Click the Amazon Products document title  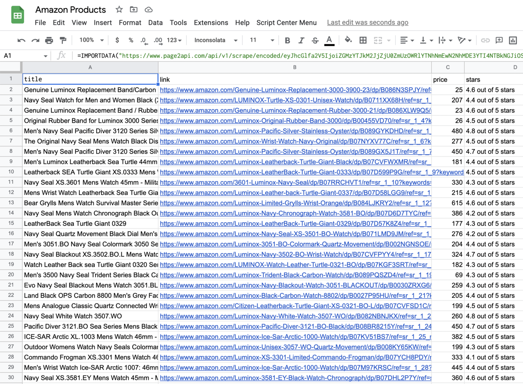click(71, 10)
